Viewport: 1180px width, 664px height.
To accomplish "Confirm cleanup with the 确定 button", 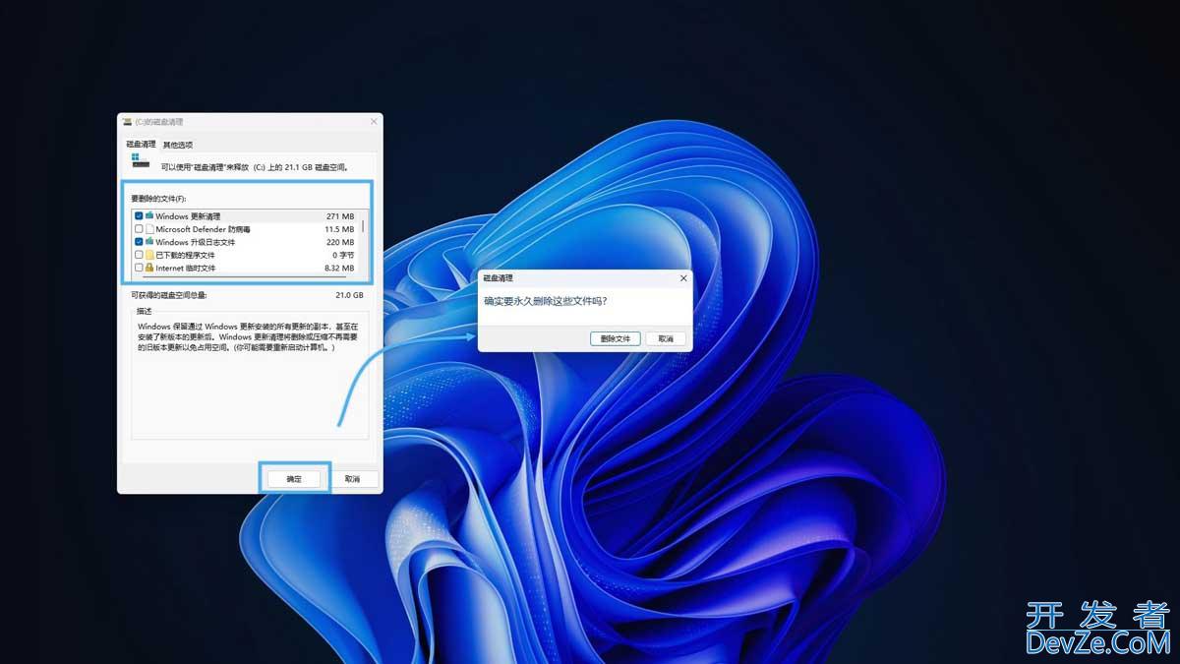I will [294, 479].
